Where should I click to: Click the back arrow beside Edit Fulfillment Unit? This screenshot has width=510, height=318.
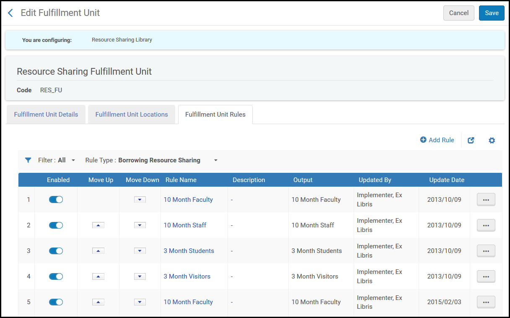coord(10,13)
